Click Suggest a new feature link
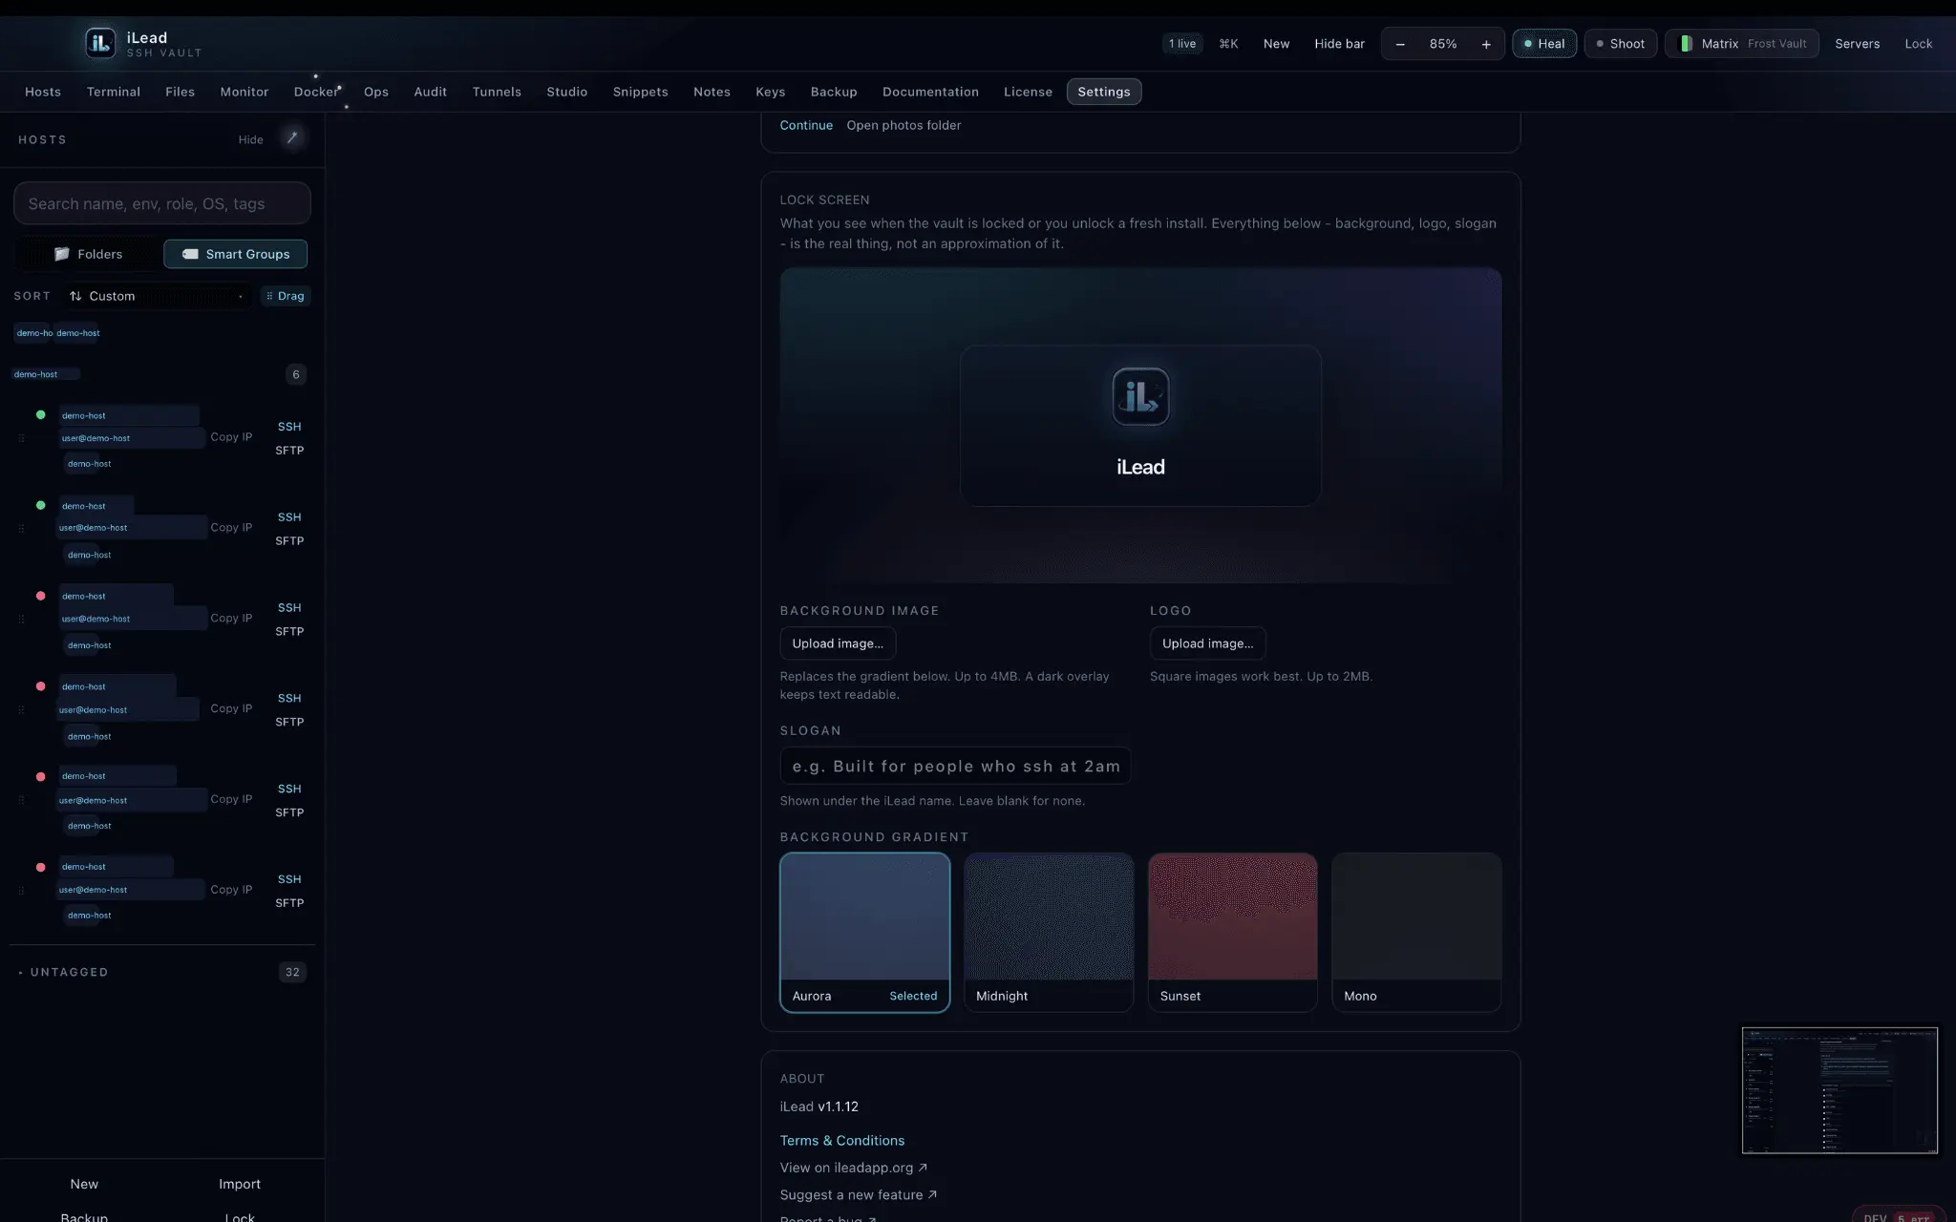The height and width of the screenshot is (1222, 1956). coord(858,1195)
